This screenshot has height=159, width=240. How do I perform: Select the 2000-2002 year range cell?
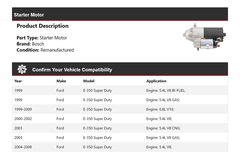(x=23, y=119)
